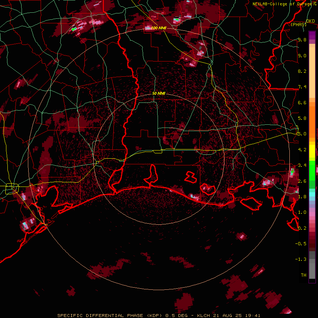Screen dimensions: 318x318
Task: Click the 9.8 scale value
Action: [x=302, y=40]
